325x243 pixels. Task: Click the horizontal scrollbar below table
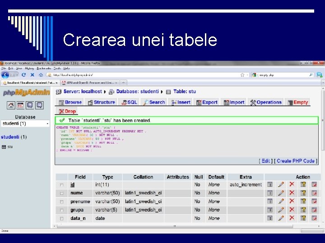click(x=175, y=226)
